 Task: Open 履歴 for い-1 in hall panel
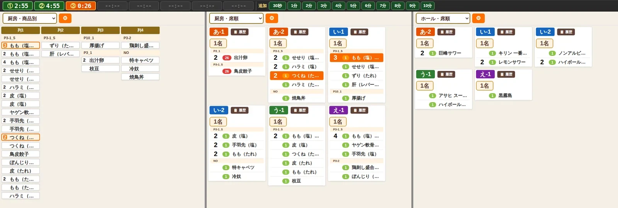tap(506, 32)
